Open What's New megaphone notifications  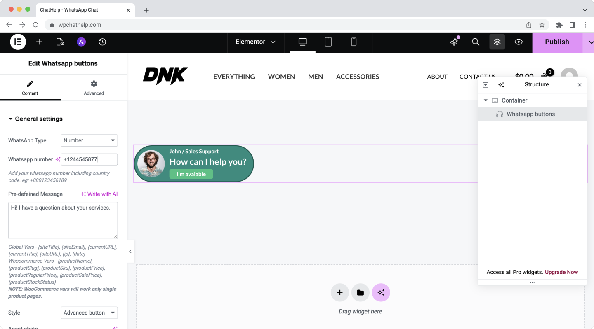coord(454,42)
